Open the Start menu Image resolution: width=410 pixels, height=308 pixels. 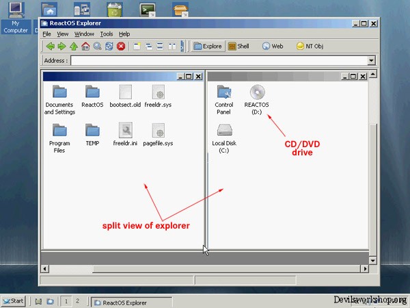13,301
